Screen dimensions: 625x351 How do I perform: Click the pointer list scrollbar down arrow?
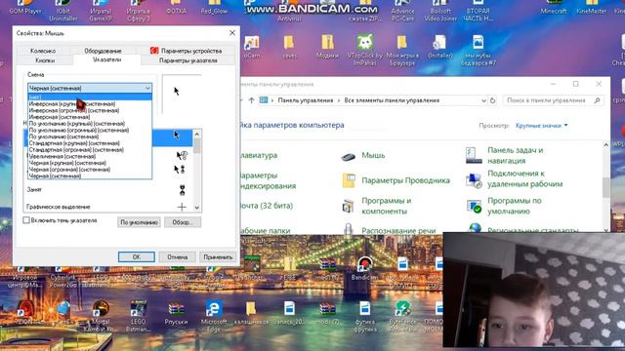point(197,208)
